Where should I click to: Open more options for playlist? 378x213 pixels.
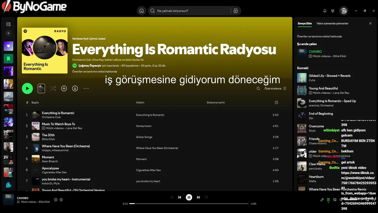tap(86, 88)
